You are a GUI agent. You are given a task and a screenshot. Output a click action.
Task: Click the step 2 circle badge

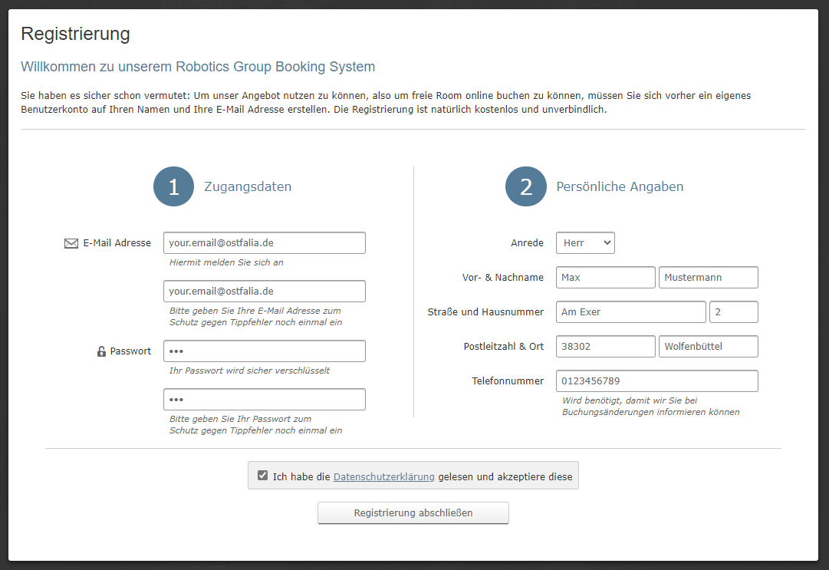coord(525,186)
